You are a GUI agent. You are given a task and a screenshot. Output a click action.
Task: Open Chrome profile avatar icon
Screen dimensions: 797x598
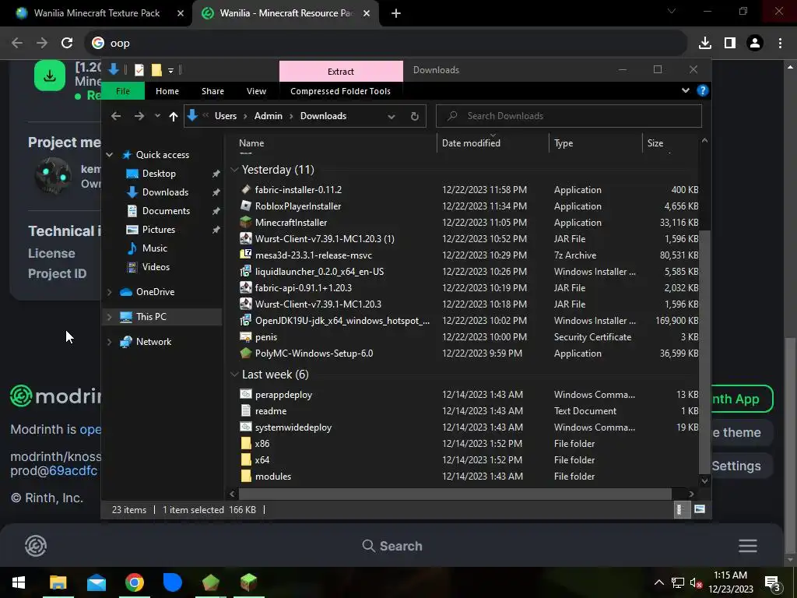pos(755,44)
